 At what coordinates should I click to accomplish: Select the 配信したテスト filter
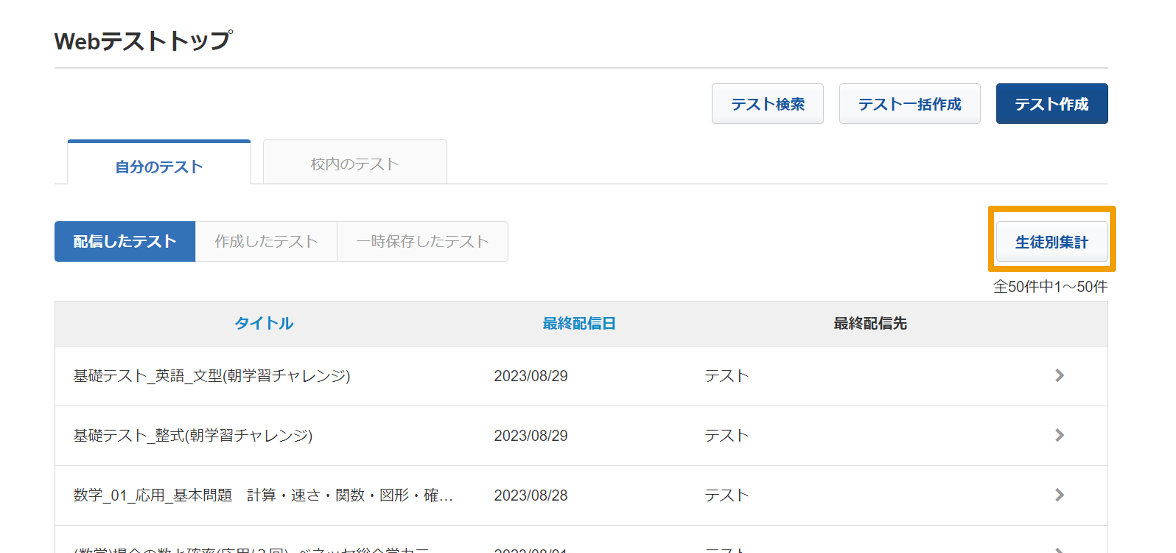click(x=125, y=241)
